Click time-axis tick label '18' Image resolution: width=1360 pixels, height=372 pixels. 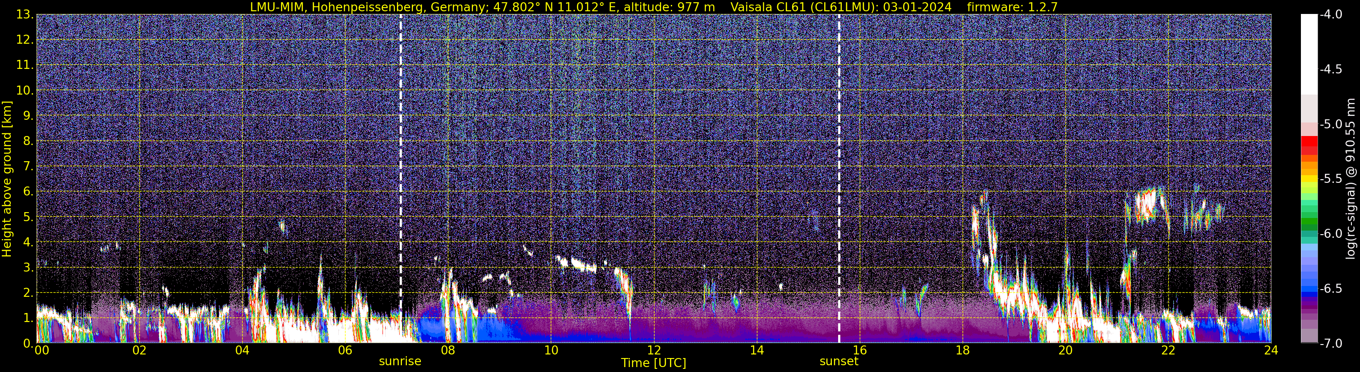pyautogui.click(x=963, y=350)
